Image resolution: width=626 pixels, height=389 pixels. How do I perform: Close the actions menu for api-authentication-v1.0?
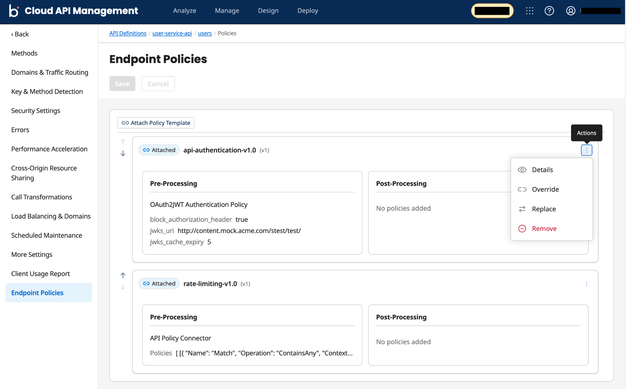[x=586, y=150]
